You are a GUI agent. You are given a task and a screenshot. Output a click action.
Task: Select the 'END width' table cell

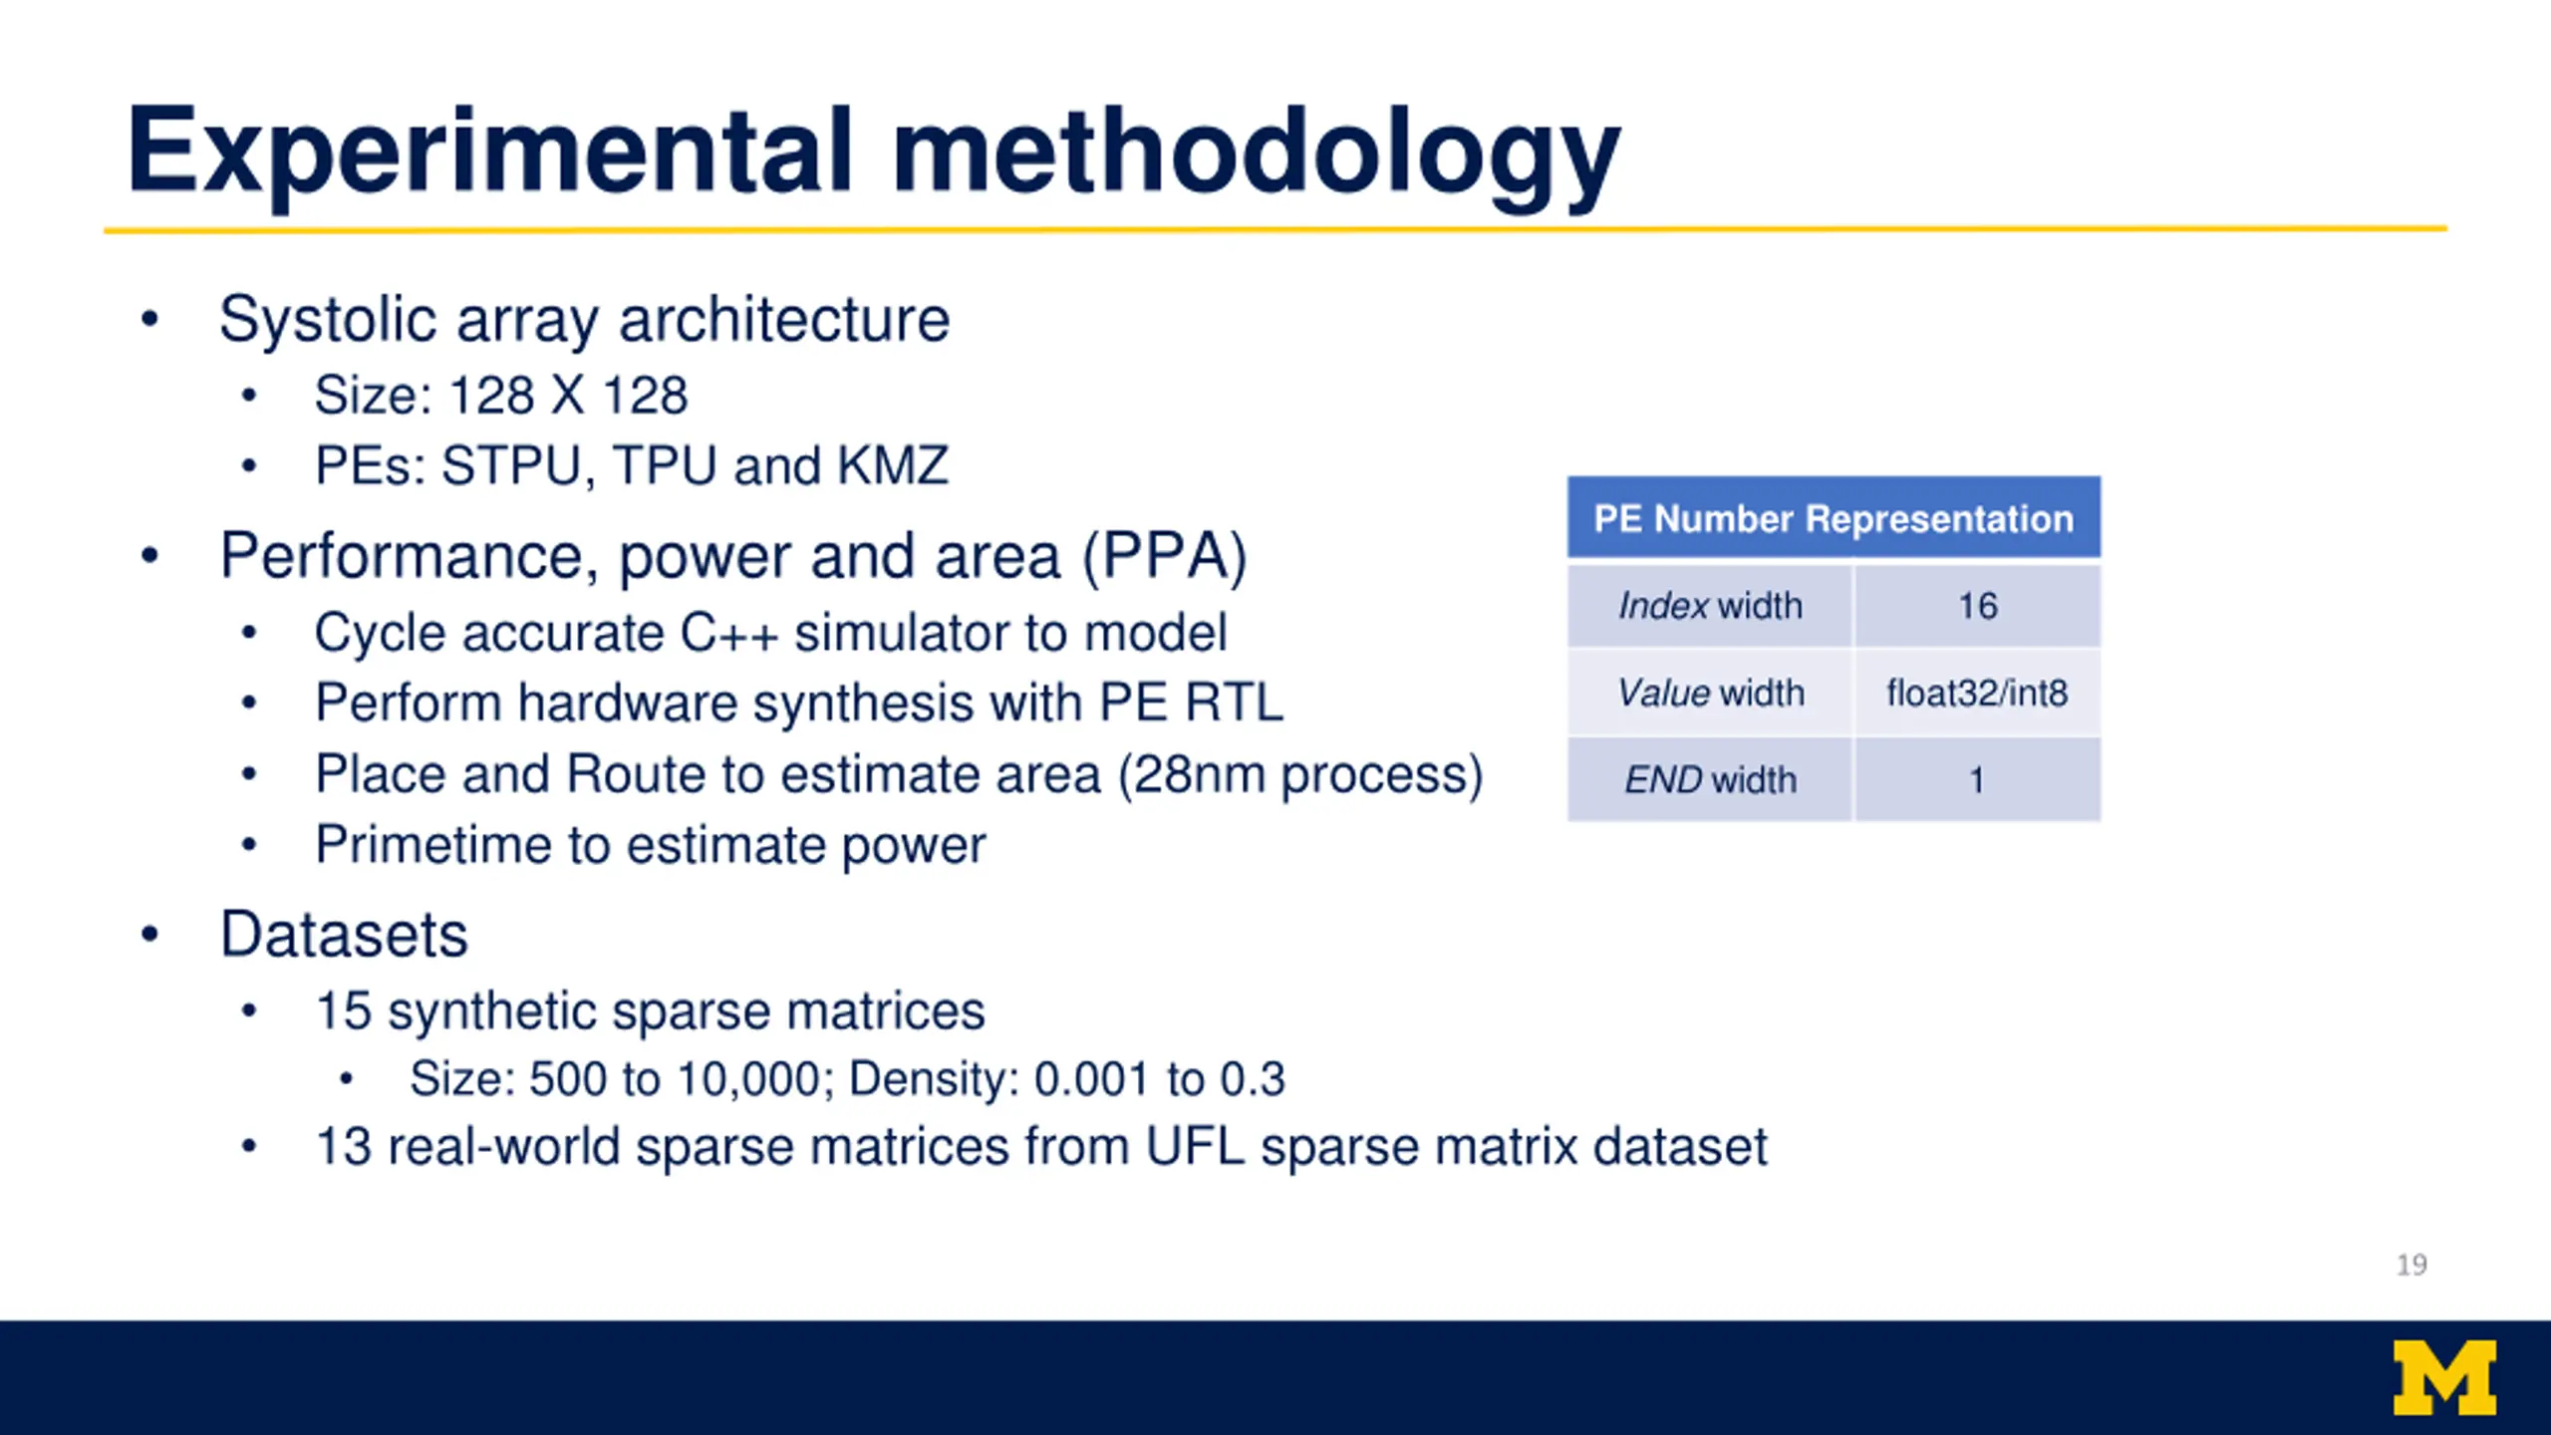(x=1710, y=779)
